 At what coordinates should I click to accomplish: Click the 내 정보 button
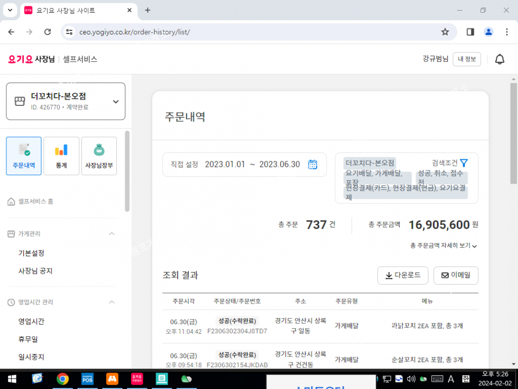(467, 59)
